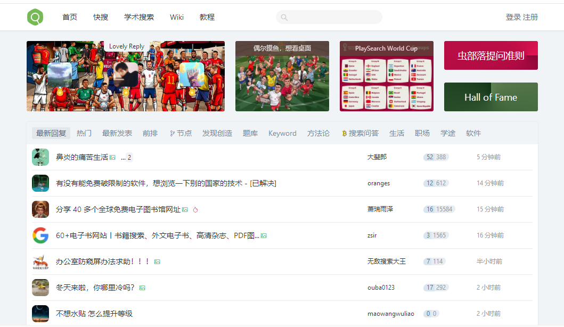This screenshot has width=564, height=327.
Task: Click the 虫部落提问准则 button
Action: coord(491,55)
